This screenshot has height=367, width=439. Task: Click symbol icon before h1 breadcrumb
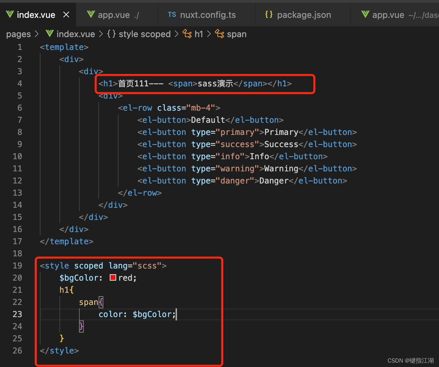point(187,34)
